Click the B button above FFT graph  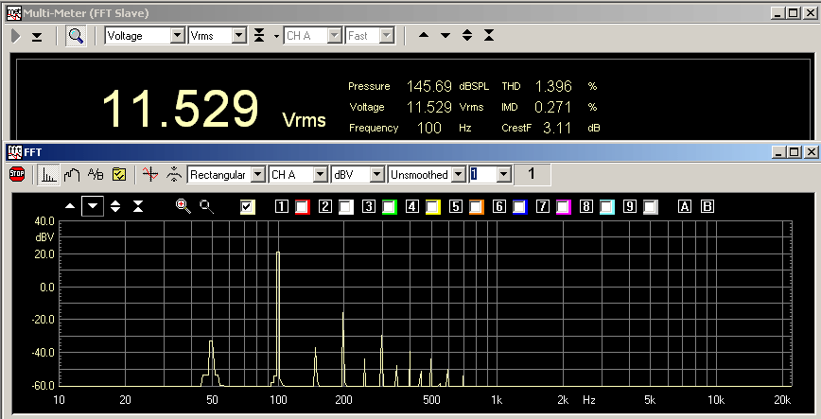[707, 206]
